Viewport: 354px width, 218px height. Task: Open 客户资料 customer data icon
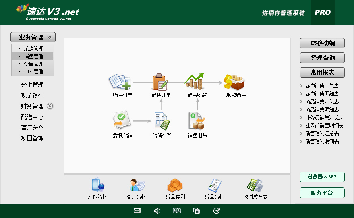136,185
